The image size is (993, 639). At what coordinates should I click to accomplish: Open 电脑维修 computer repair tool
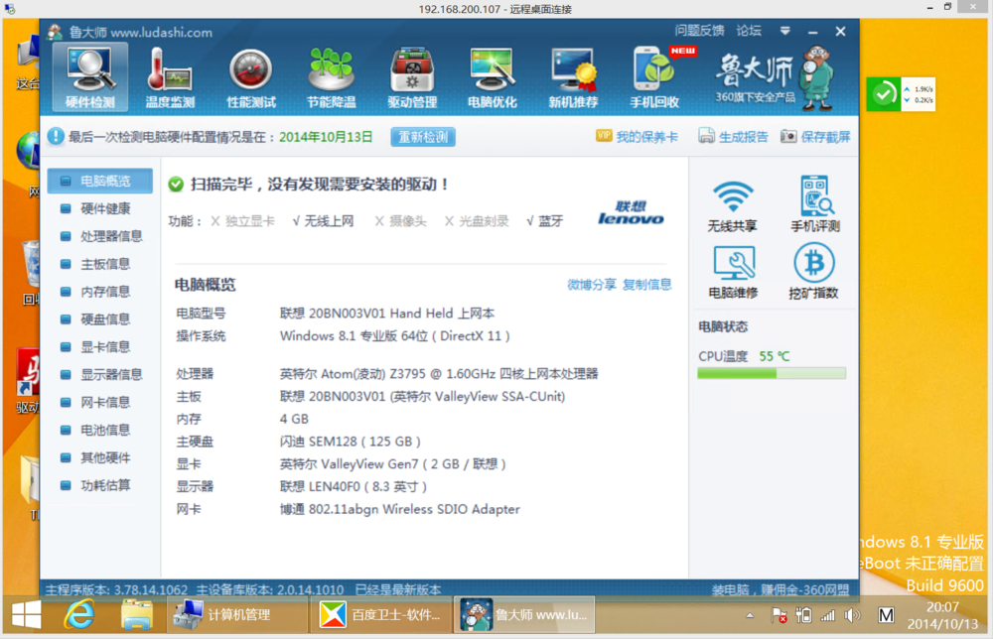[733, 272]
